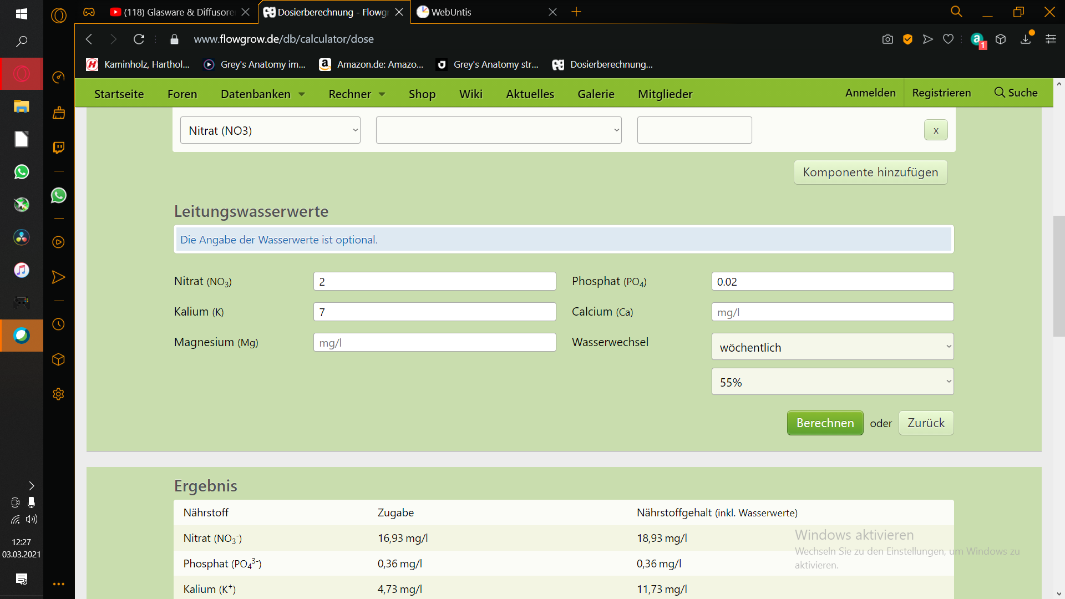The image size is (1065, 599).
Task: Expand the wöchentlich Wasserwechsel dropdown
Action: pos(833,347)
